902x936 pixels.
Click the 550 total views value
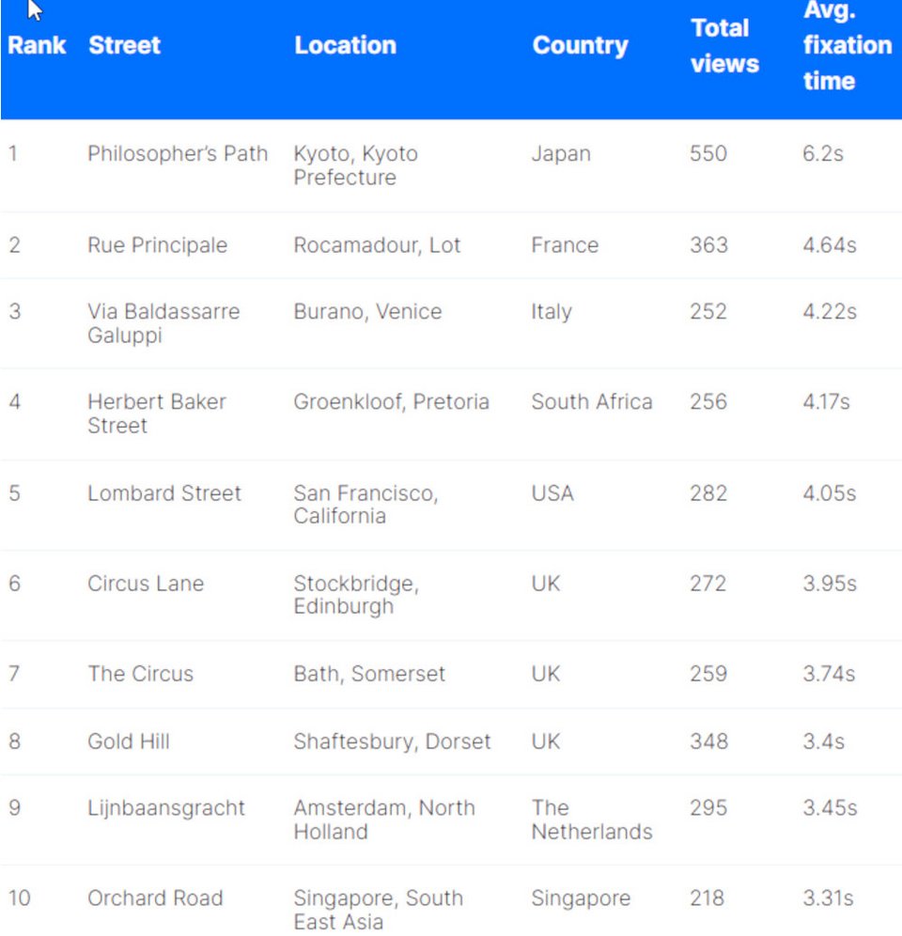point(708,154)
